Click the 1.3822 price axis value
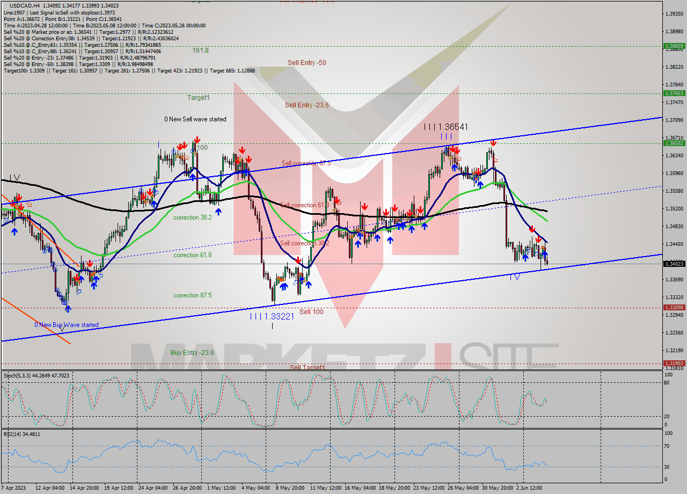687x494 pixels. pyautogui.click(x=674, y=67)
